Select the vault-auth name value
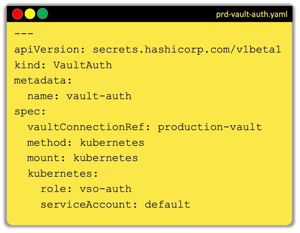The height and width of the screenshot is (233, 300). coord(99,96)
